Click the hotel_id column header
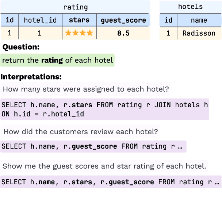Image resolution: width=222 pixels, height=200 pixels. tap(40, 20)
